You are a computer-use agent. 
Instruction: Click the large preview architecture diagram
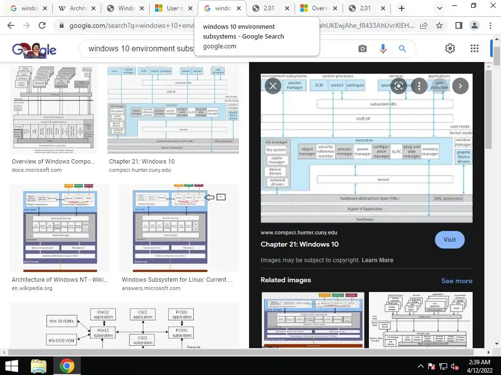pos(366,148)
